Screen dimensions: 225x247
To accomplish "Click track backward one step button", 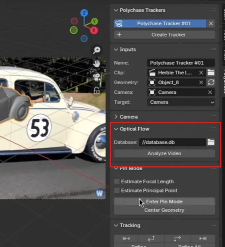I will pyautogui.click(x=151, y=239).
